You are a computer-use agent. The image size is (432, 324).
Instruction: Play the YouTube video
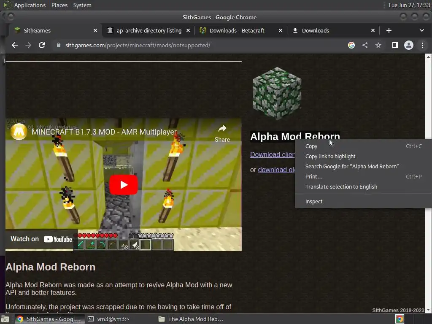tap(124, 185)
